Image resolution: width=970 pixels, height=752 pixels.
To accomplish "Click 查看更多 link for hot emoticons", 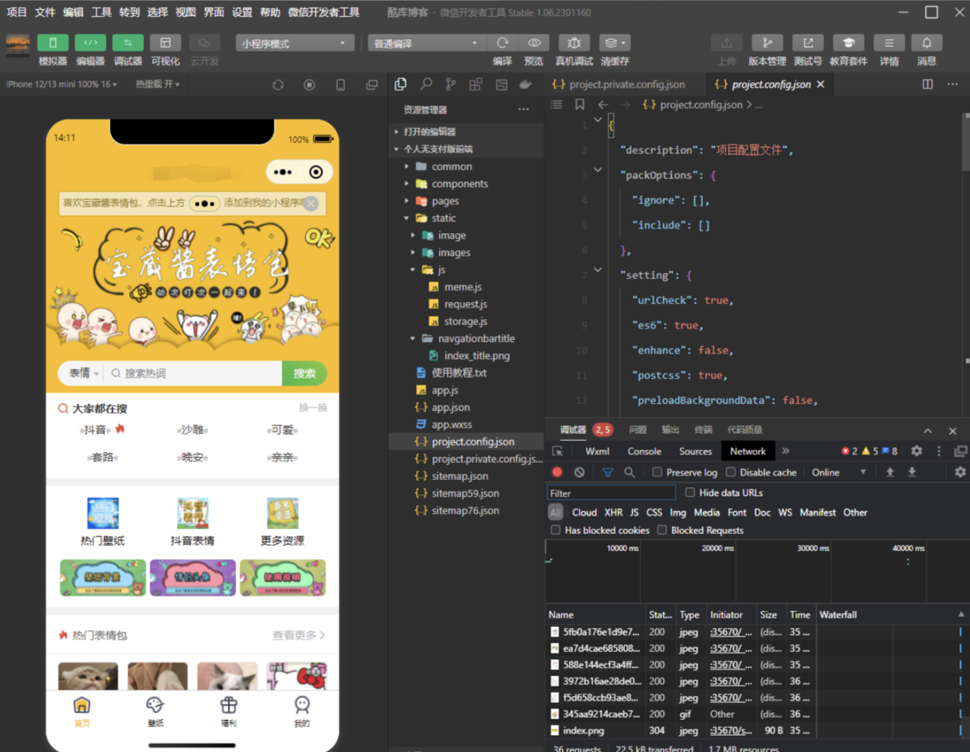I will (x=298, y=635).
